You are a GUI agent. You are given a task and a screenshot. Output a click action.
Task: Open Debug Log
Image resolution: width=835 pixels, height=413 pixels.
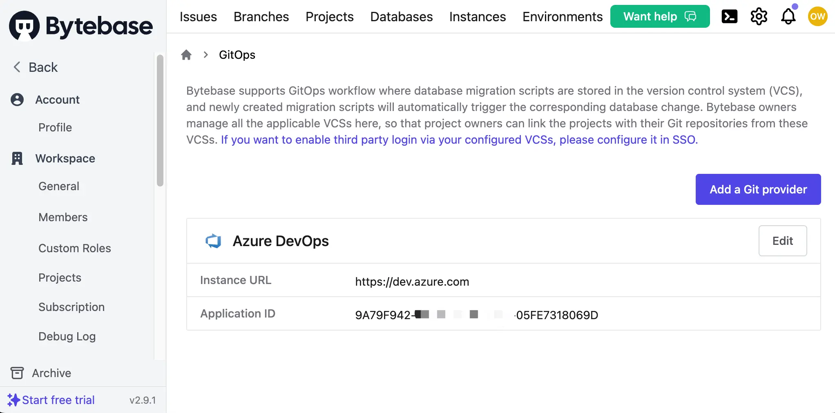[67, 336]
